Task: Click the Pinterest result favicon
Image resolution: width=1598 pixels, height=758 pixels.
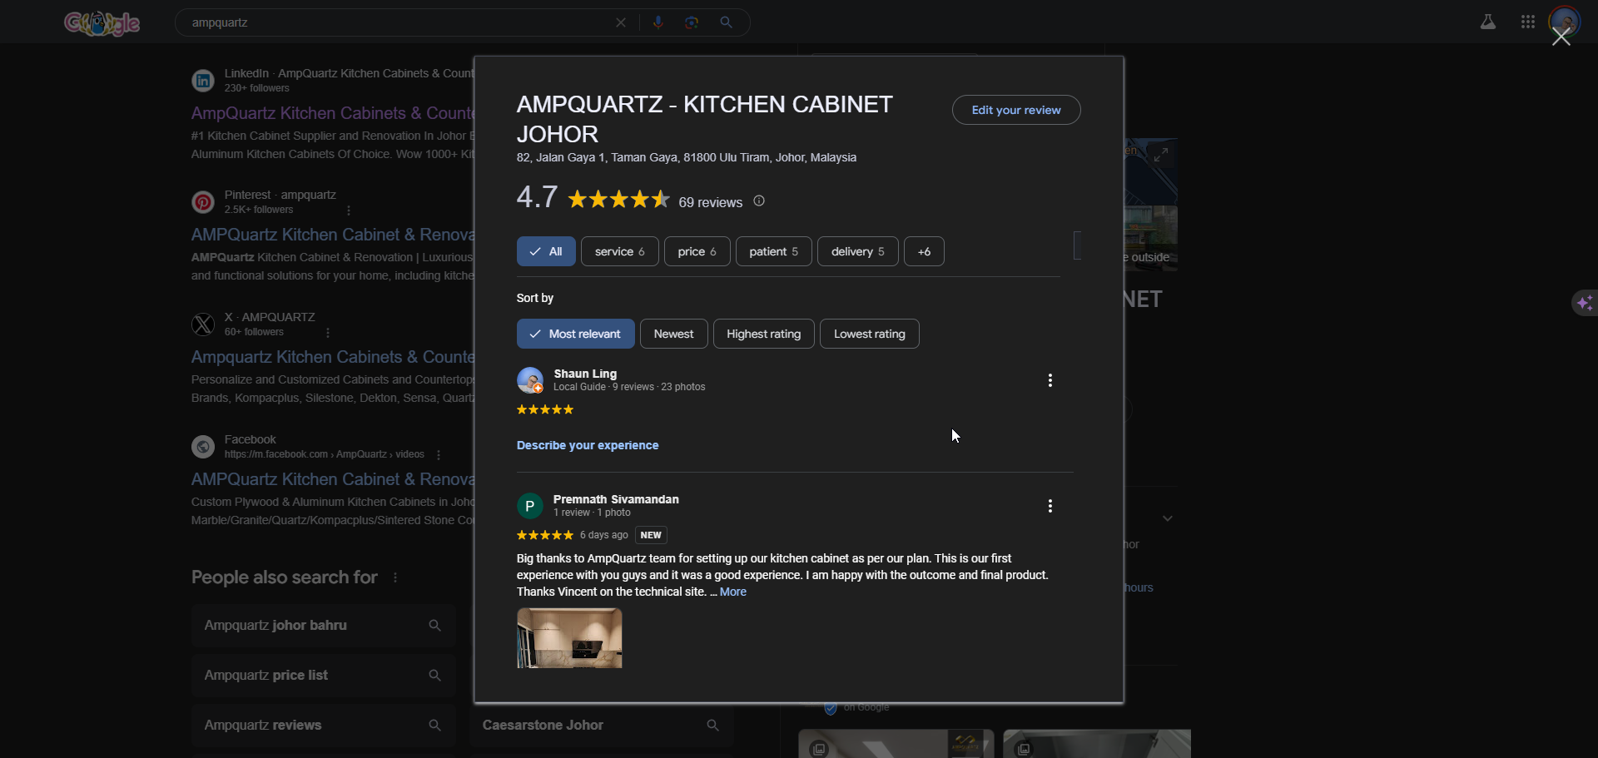Action: coord(203,202)
